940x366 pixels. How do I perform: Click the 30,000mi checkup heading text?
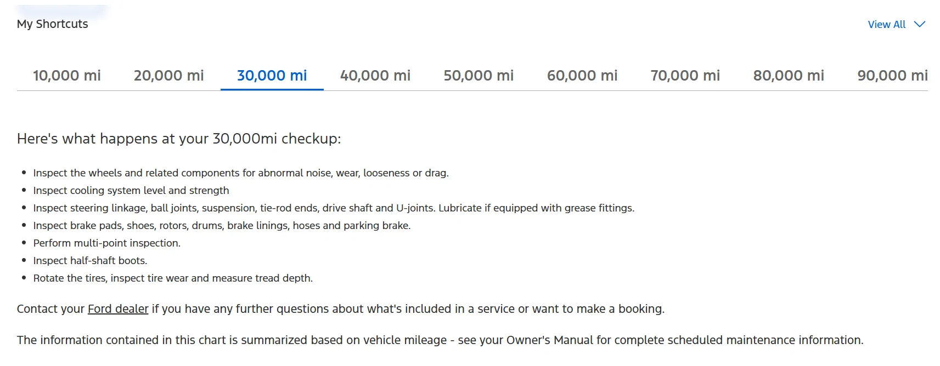[179, 139]
